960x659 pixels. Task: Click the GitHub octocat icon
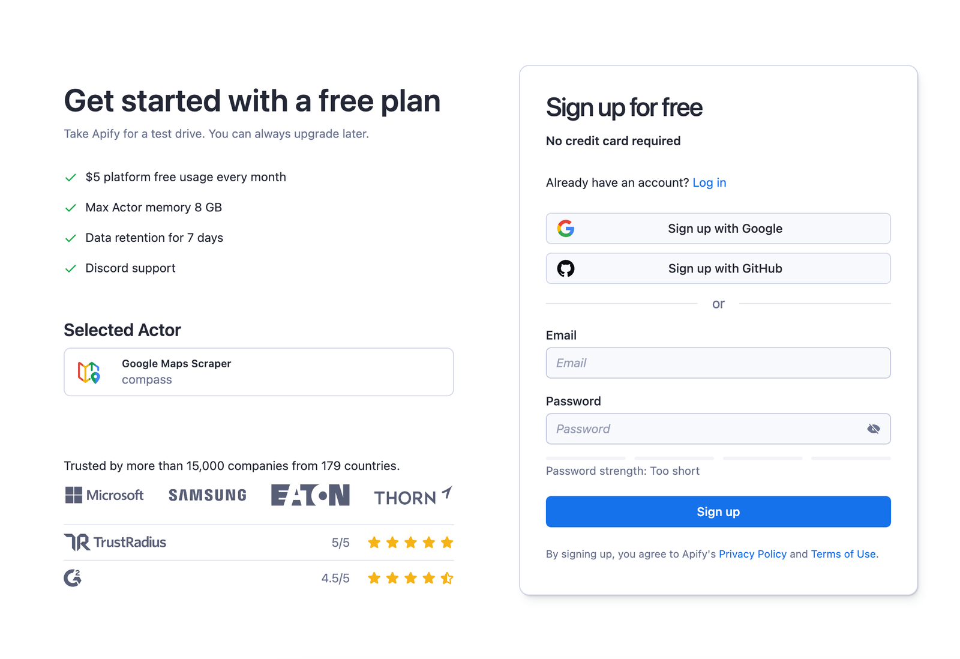click(566, 268)
